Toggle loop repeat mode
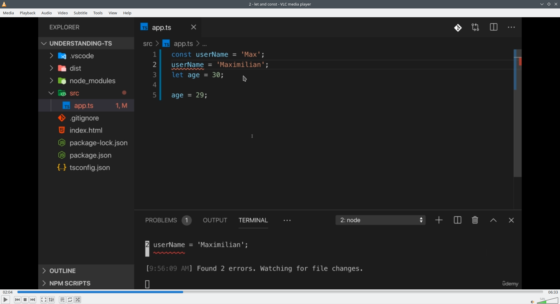The image size is (560, 304). point(70,300)
